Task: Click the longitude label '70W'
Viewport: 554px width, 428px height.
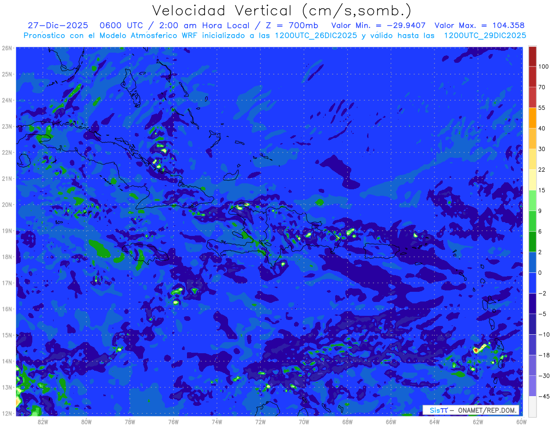Action: tap(304, 422)
